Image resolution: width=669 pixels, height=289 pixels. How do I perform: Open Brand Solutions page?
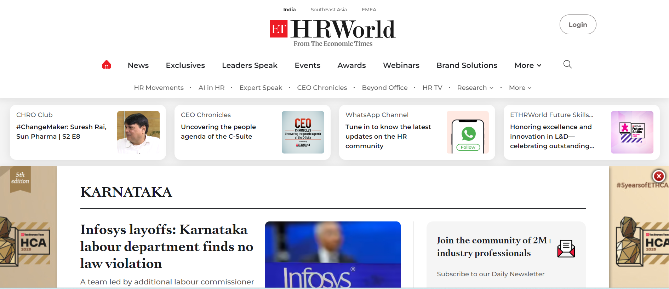467,65
